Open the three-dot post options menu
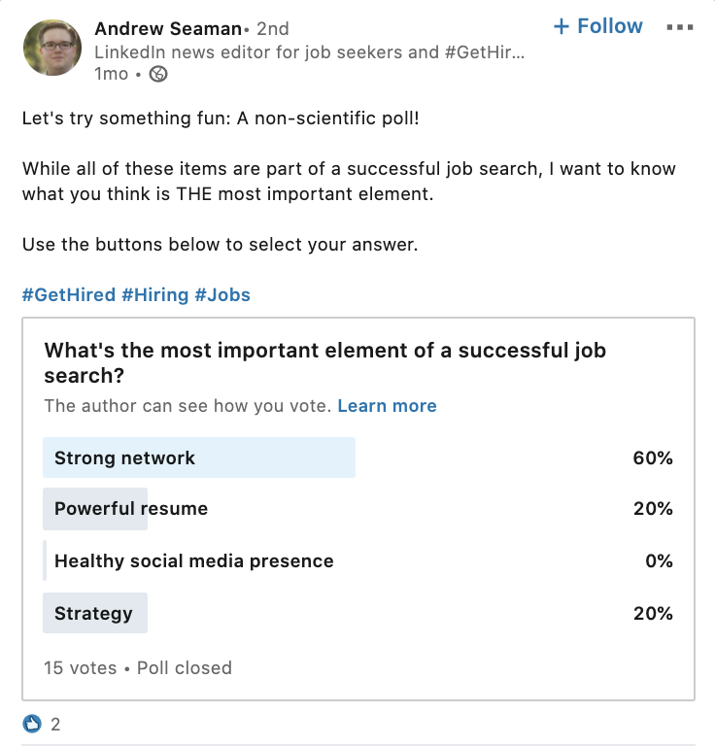The height and width of the screenshot is (746, 715). 680,27
